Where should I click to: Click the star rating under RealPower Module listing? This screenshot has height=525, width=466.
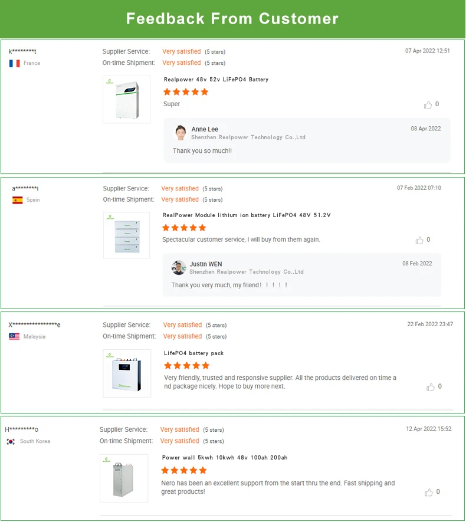coord(184,228)
